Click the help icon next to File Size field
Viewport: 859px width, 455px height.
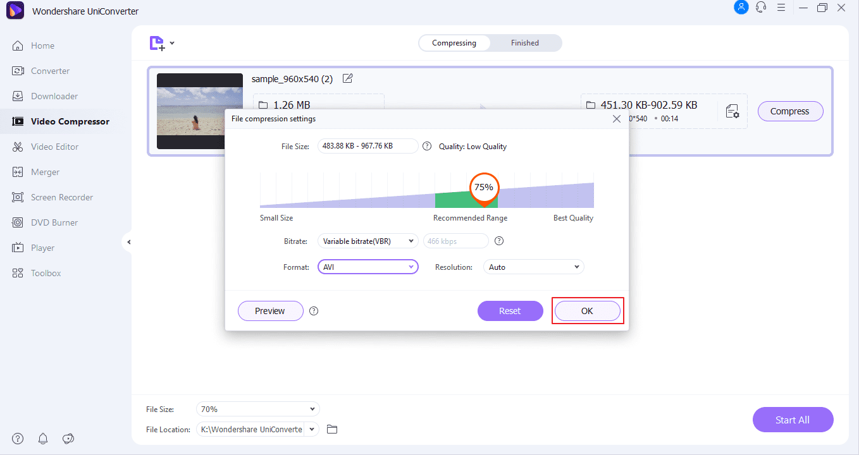coord(427,146)
